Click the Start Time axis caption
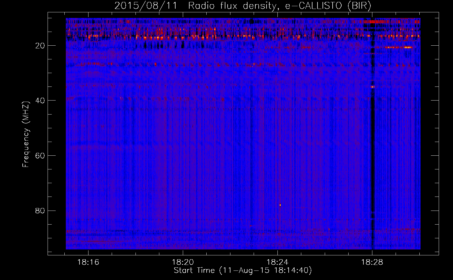This screenshot has height=280, width=453. 243,270
